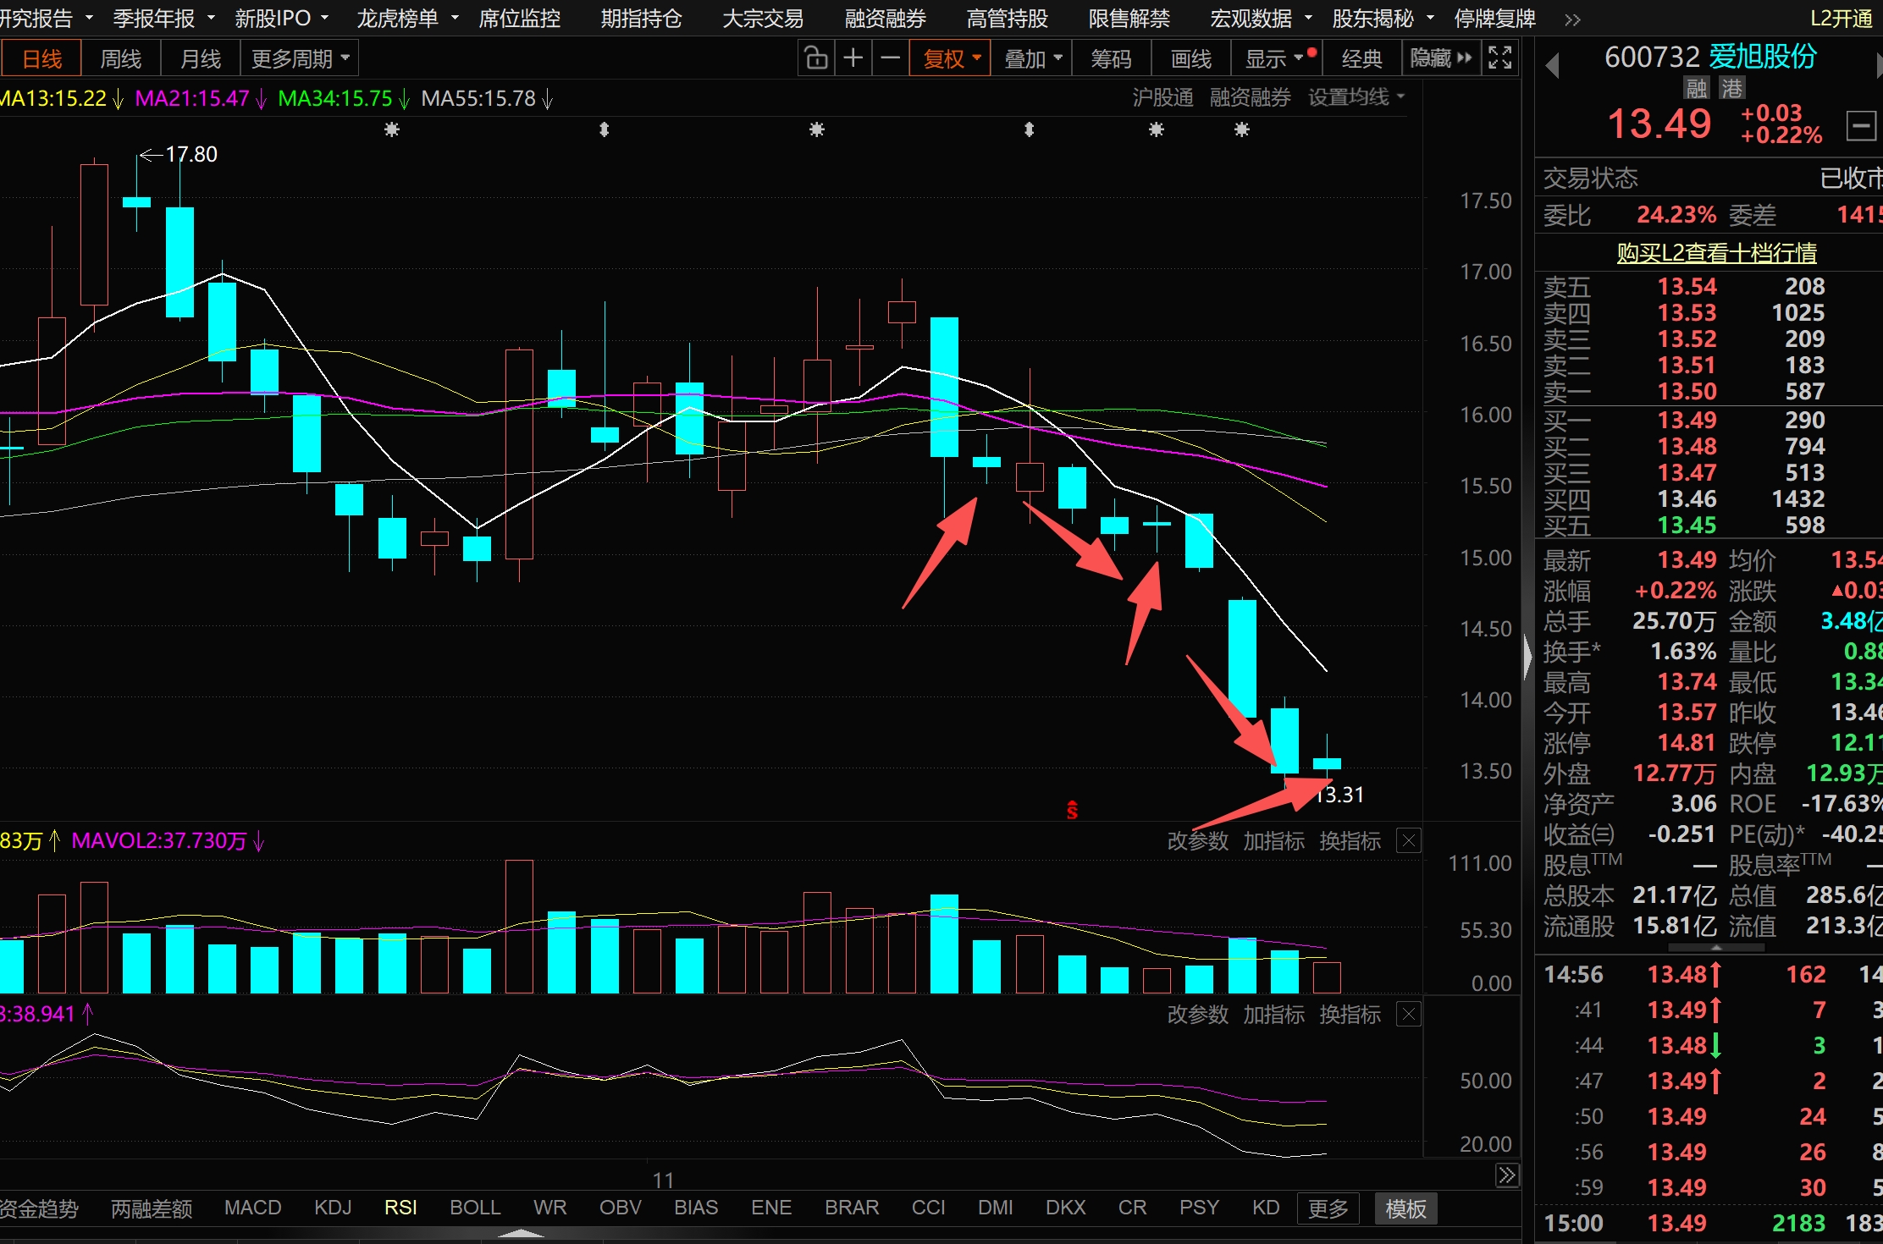
Task: Click previous stock arrow beside 600732
Action: click(x=1552, y=65)
